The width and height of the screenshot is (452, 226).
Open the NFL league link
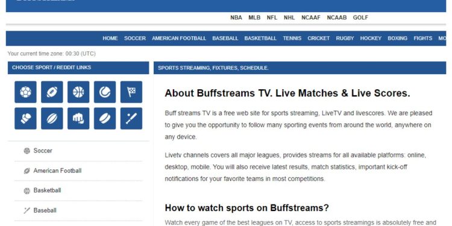pos(272,17)
